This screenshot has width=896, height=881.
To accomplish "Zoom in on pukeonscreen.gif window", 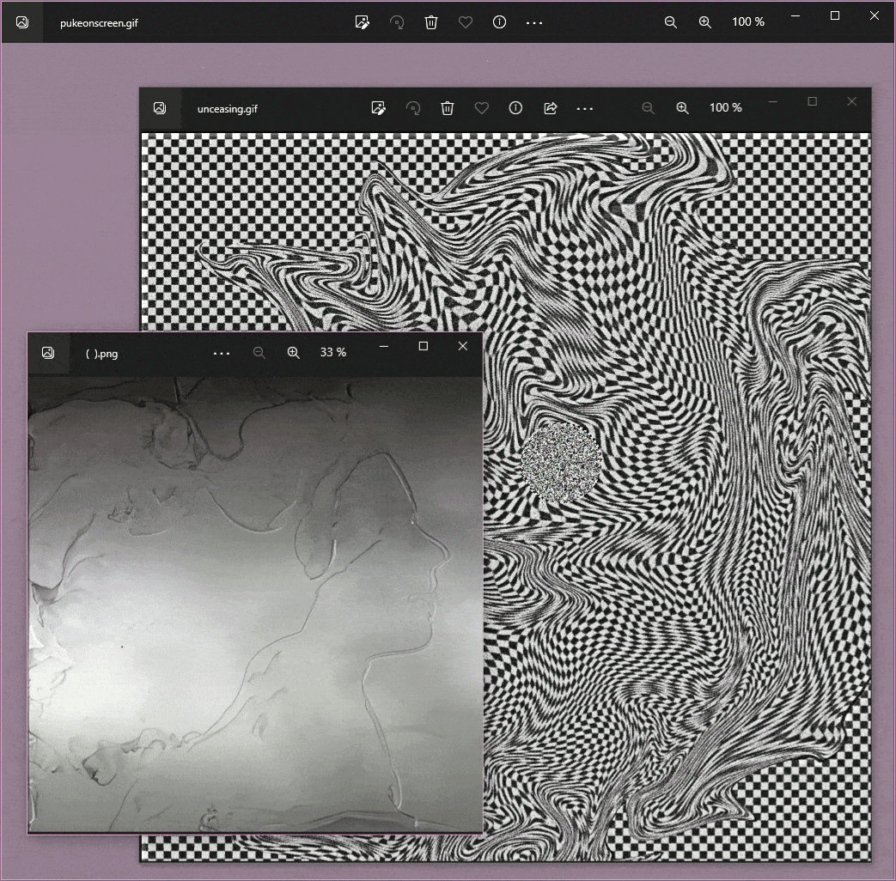I will coord(705,22).
